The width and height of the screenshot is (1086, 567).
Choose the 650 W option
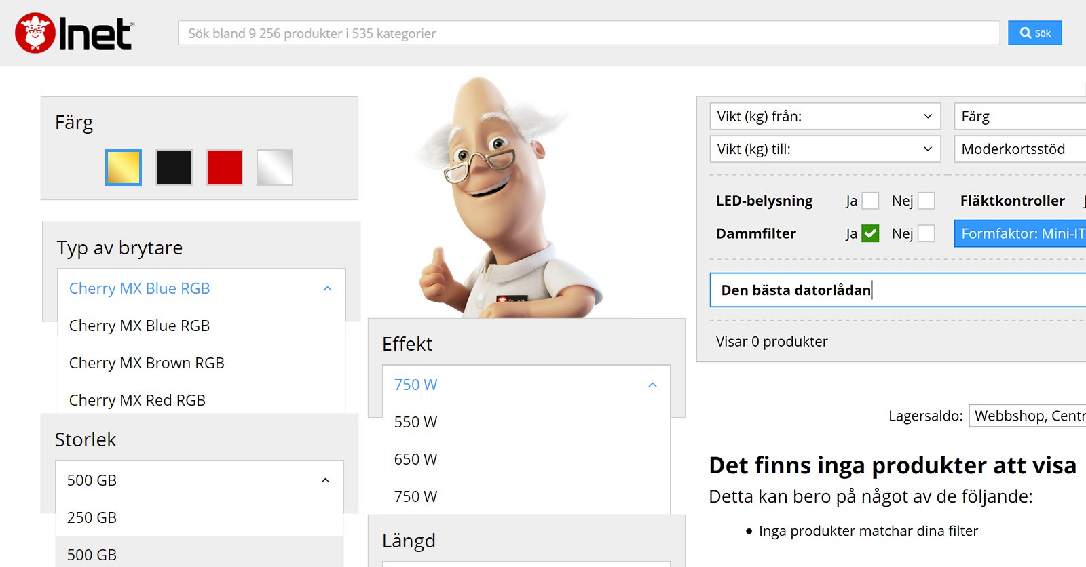[x=527, y=459]
